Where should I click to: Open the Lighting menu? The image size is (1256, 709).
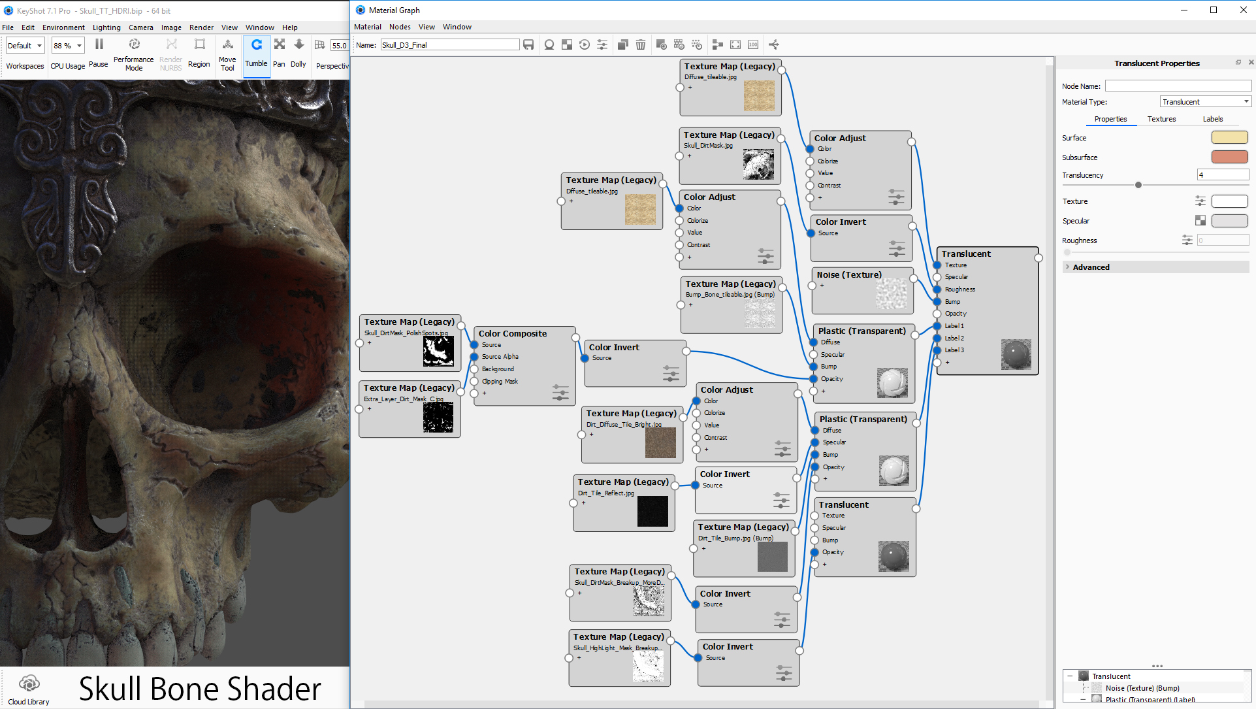tap(106, 27)
